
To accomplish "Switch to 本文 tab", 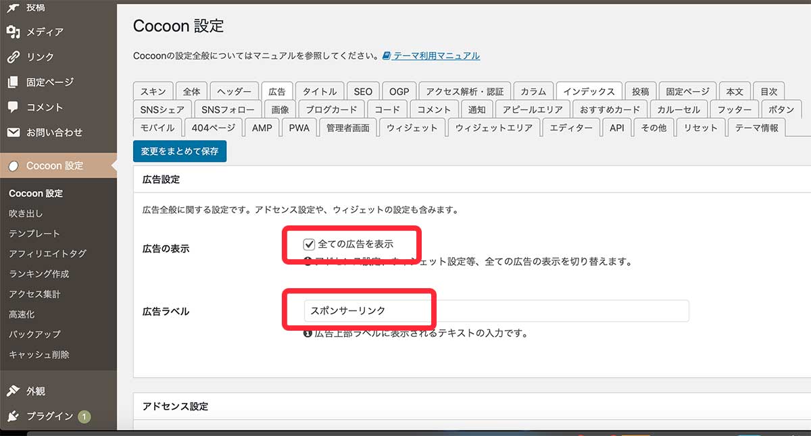I will pos(735,91).
